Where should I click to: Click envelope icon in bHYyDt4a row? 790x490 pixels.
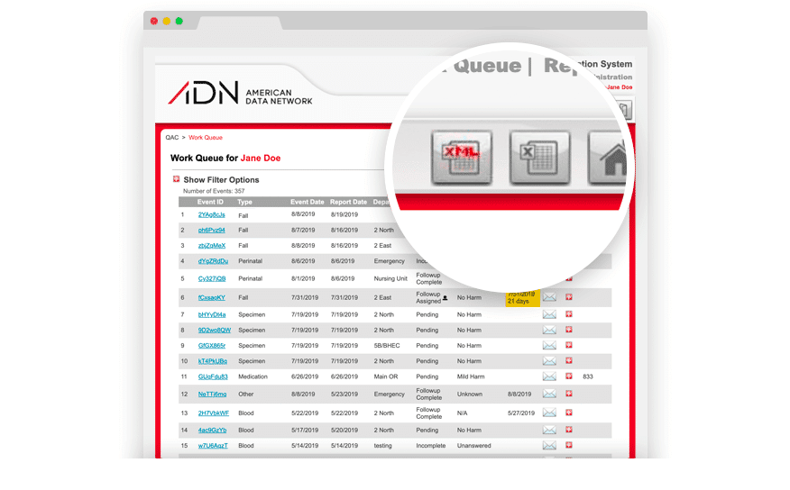click(x=549, y=314)
